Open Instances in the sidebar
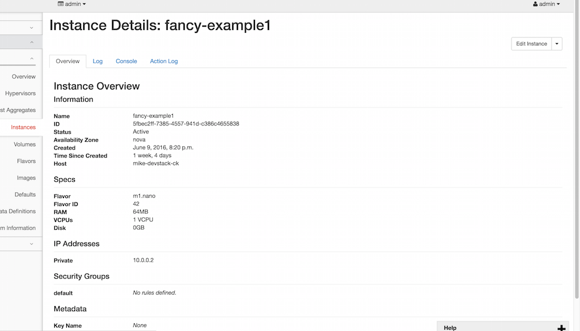This screenshot has width=580, height=331. click(23, 127)
